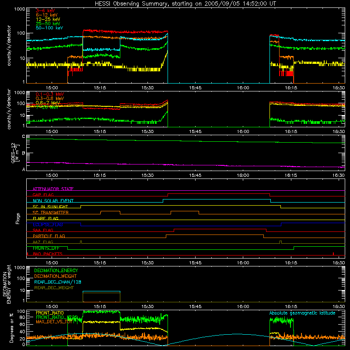Select the orange 6-12 keV legend label
This screenshot has width=350, height=350.
pyautogui.click(x=47, y=15)
